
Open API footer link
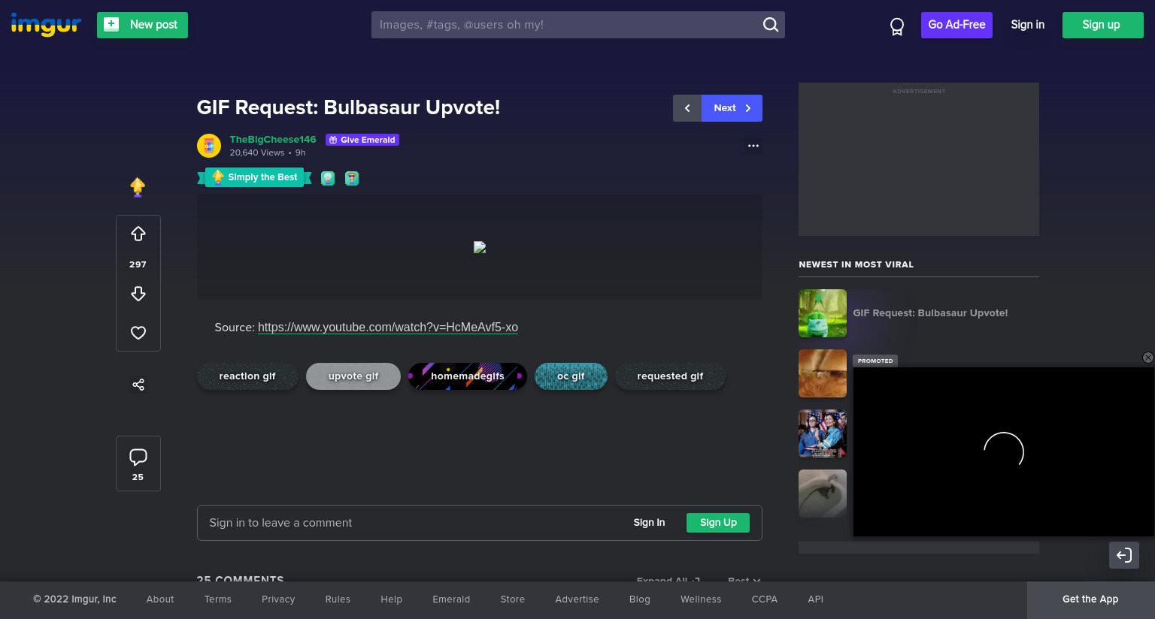tap(815, 599)
